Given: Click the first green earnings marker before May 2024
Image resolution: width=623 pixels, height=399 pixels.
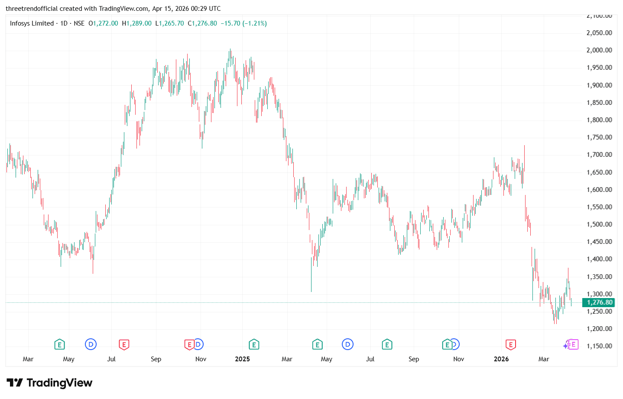Looking at the screenshot, I should click(x=59, y=345).
